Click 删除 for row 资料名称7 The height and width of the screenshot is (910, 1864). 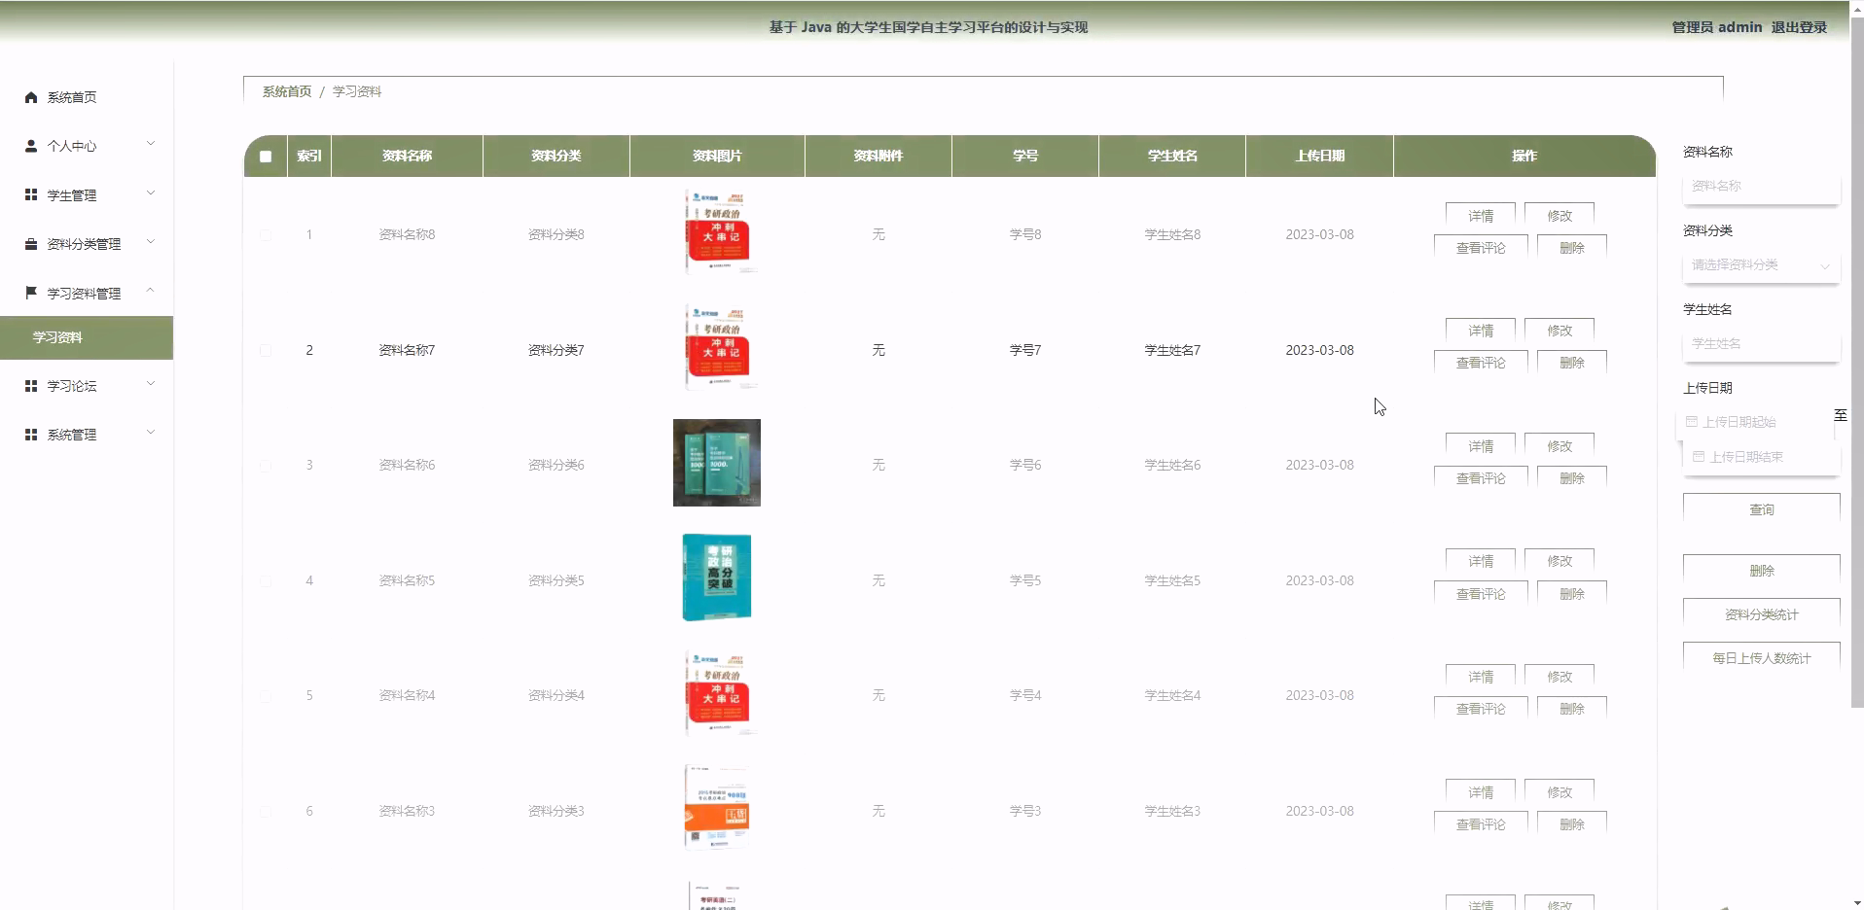coord(1572,363)
